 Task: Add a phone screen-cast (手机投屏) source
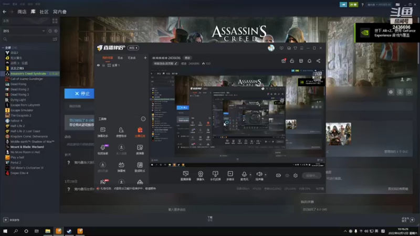tap(215, 176)
